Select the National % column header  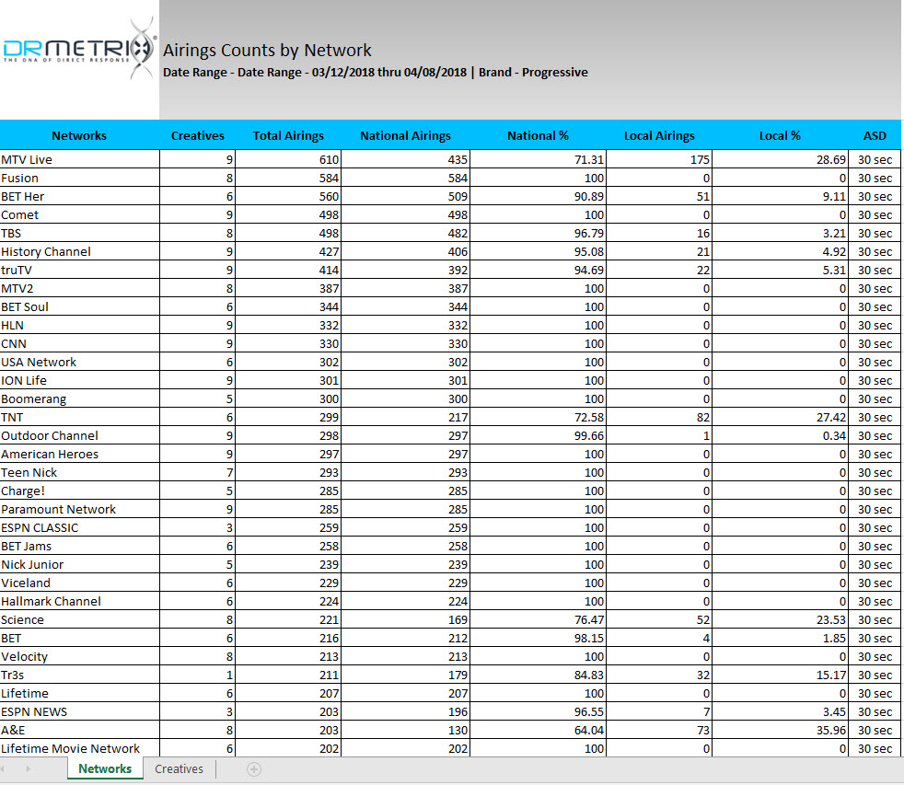pyautogui.click(x=538, y=135)
